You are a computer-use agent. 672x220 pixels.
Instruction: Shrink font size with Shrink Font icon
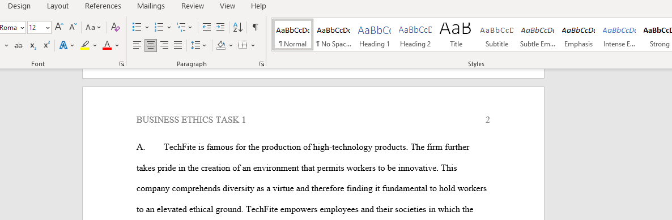(73, 27)
